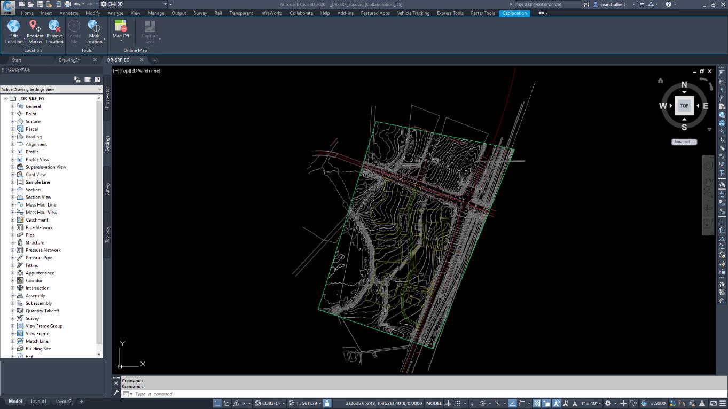Click the Corridor settings icon
Image resolution: width=728 pixels, height=409 pixels.
pyautogui.click(x=20, y=280)
